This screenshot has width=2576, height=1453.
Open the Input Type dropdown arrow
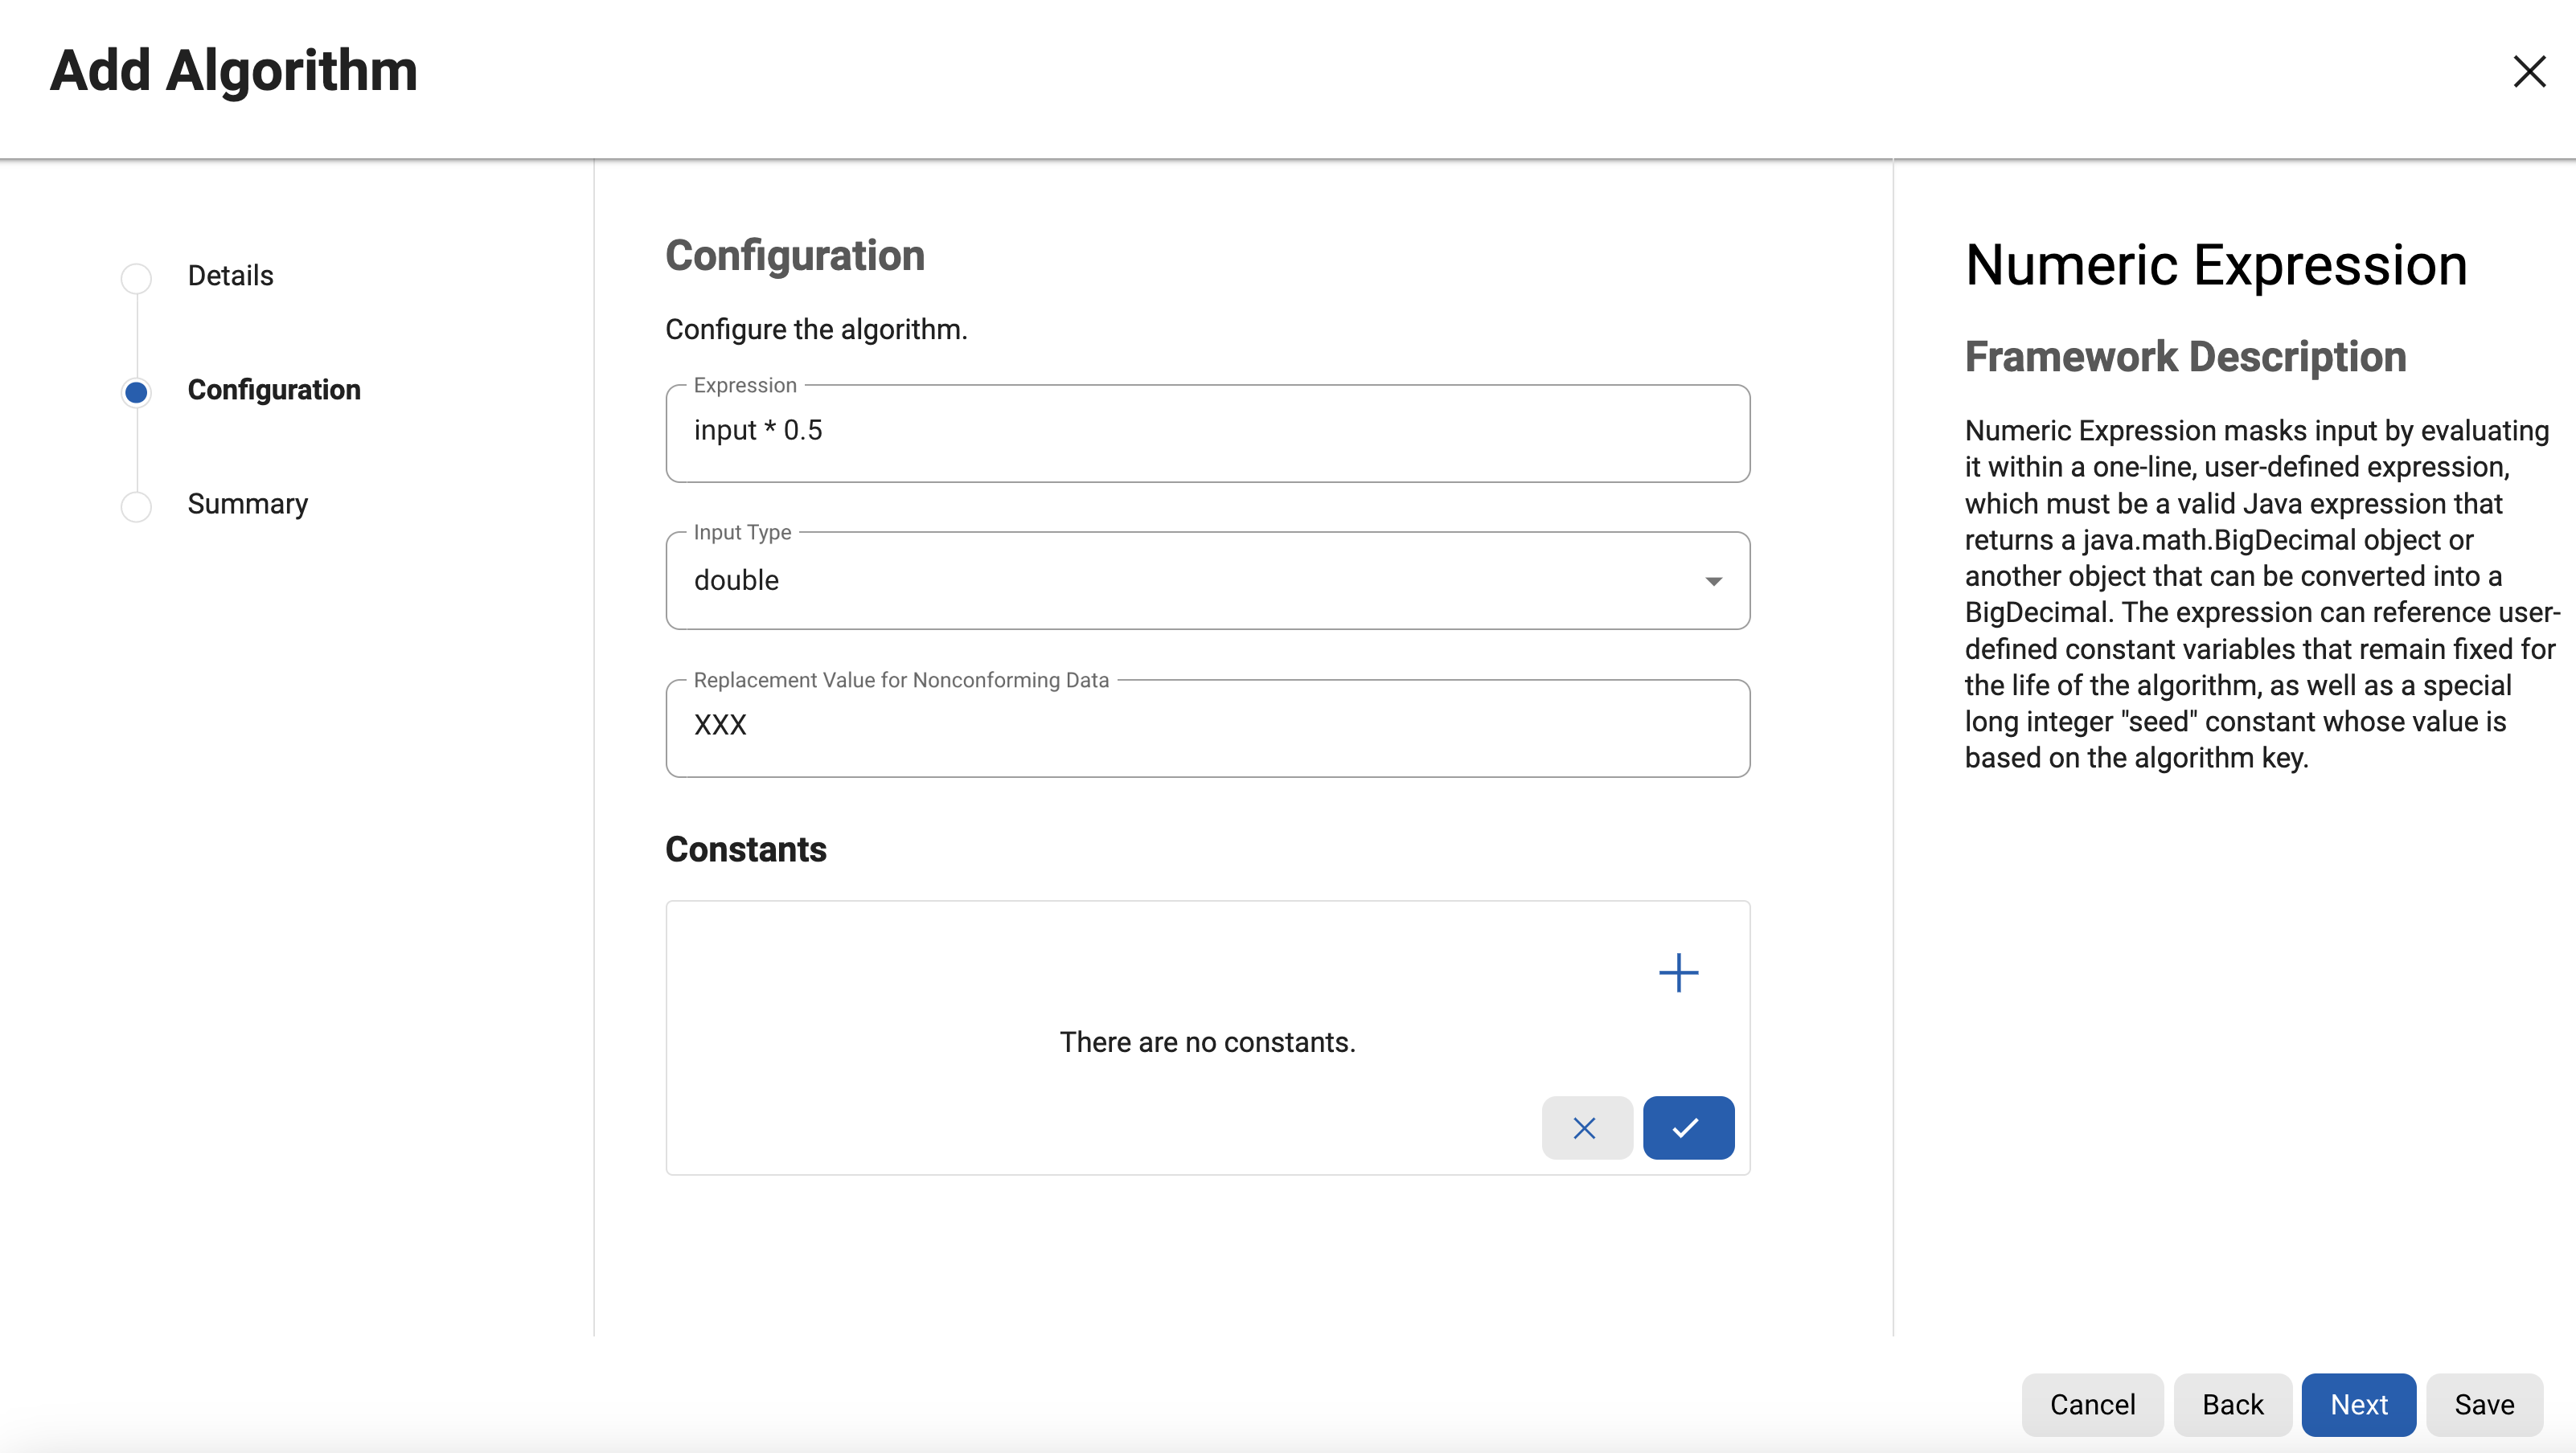(1713, 580)
